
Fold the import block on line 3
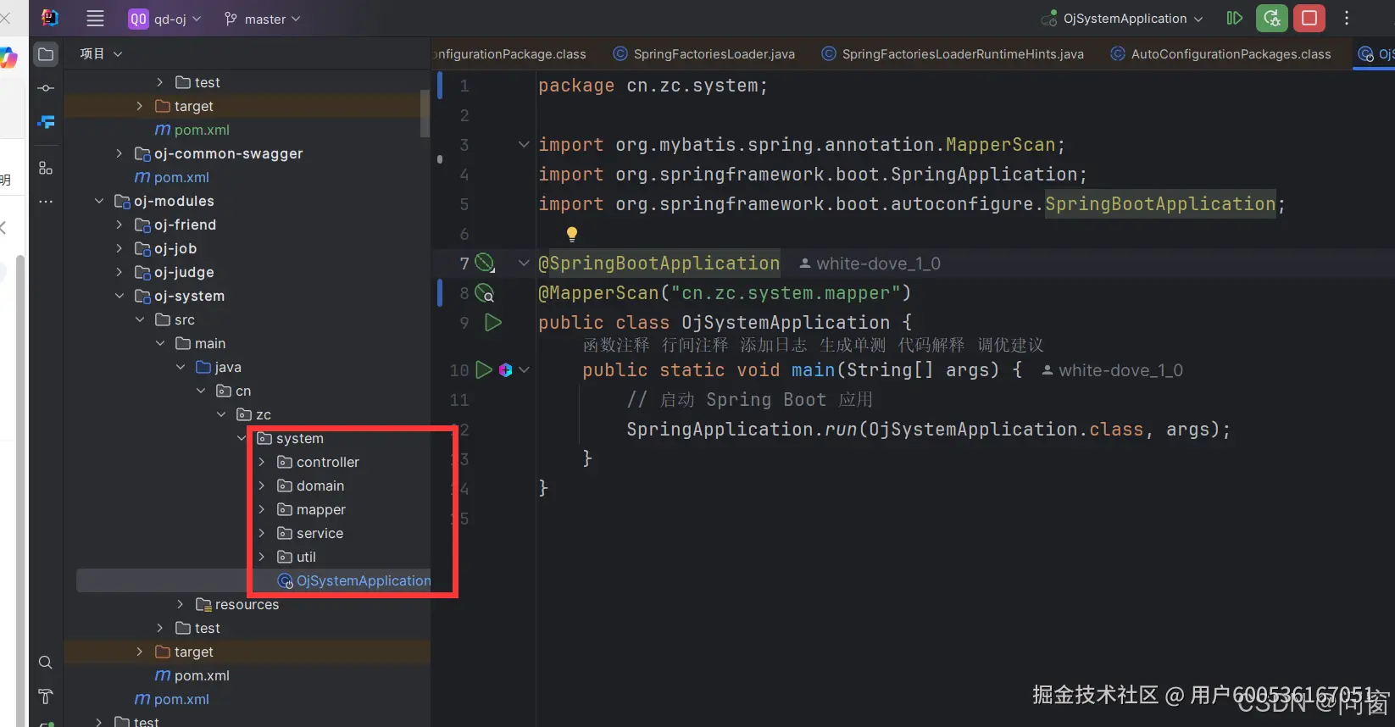coord(524,144)
